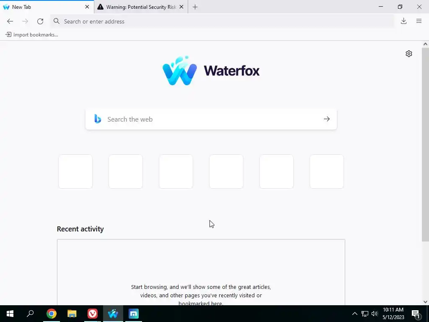This screenshot has height=322, width=429.
Task: Close the Warning: Potential Security Risk tab
Action: [x=181, y=7]
